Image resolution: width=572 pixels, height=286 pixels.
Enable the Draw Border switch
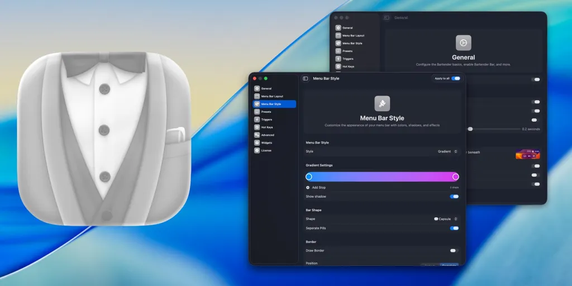454,251
